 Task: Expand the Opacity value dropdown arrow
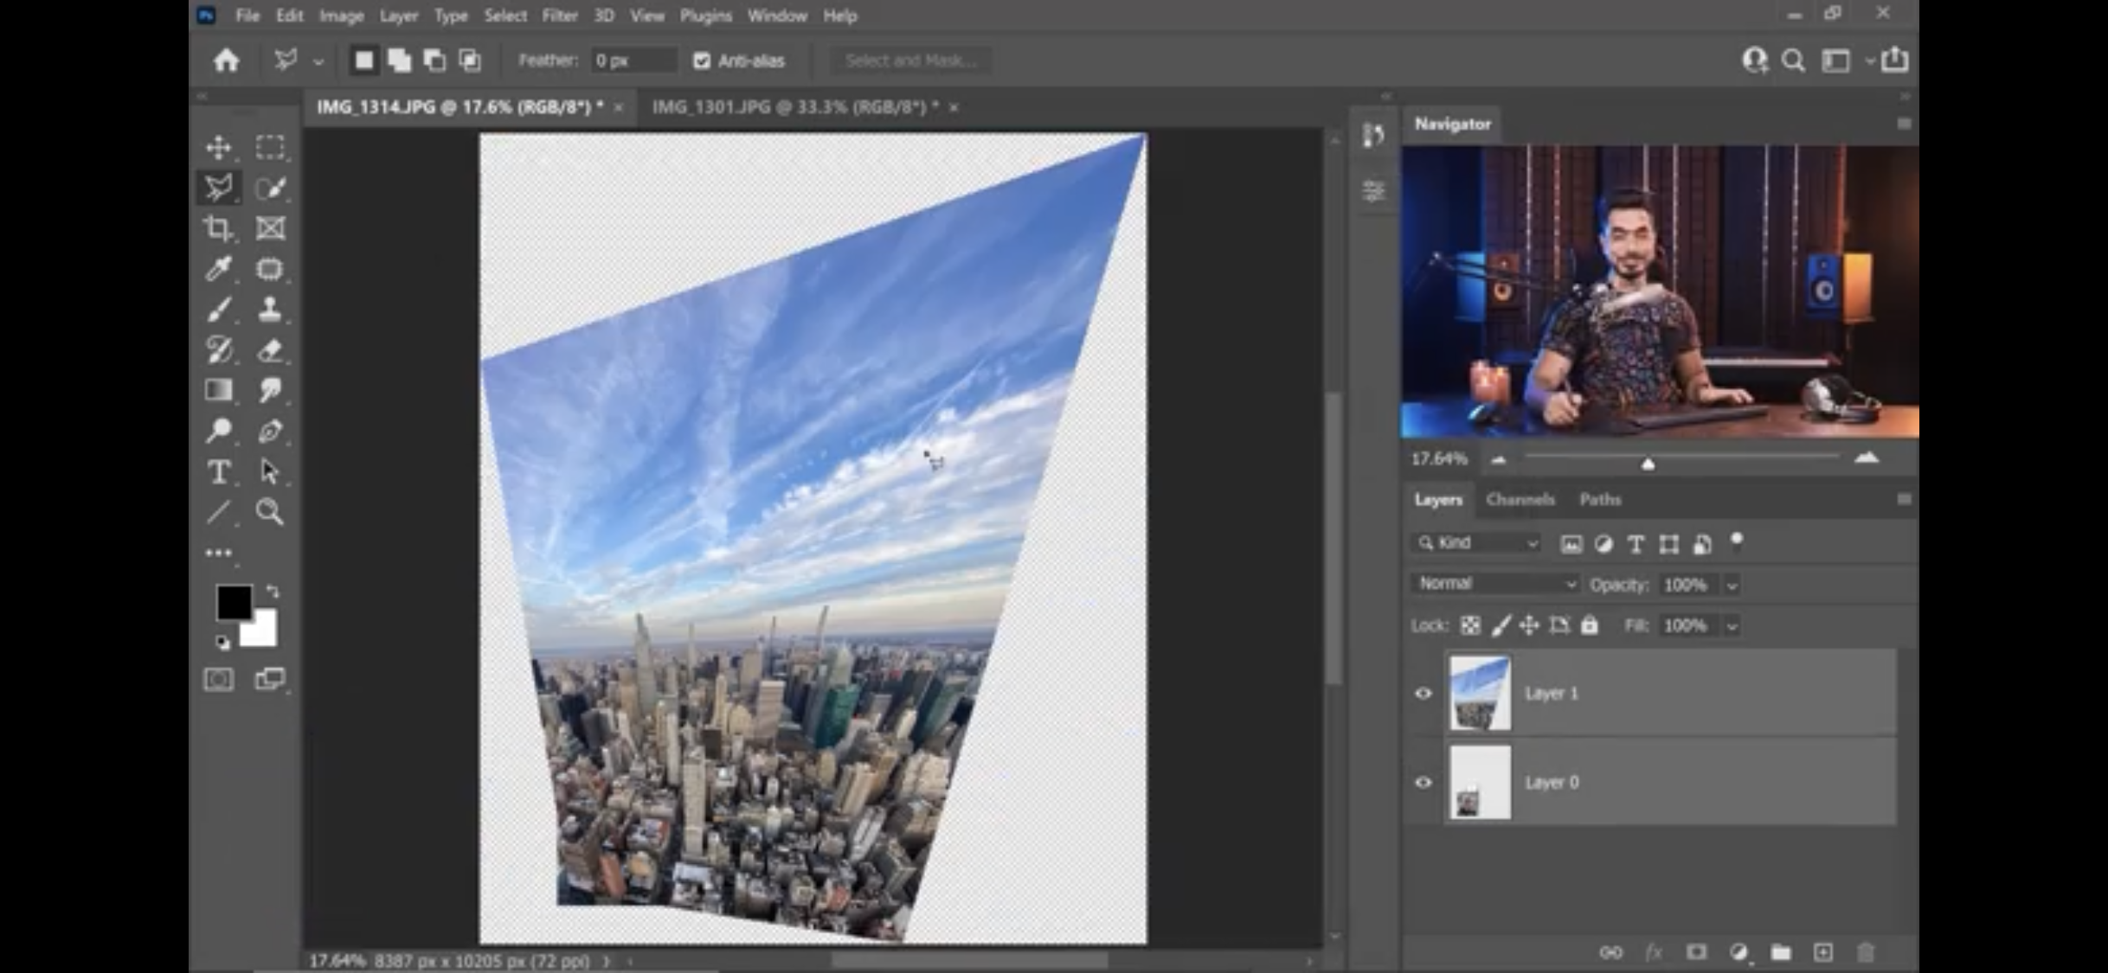pyautogui.click(x=1732, y=586)
